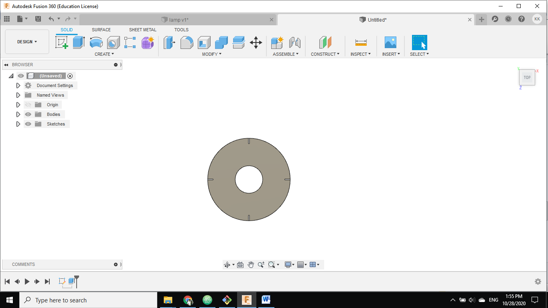
Task: Open the Data Panel grid icon
Action: pyautogui.click(x=7, y=19)
